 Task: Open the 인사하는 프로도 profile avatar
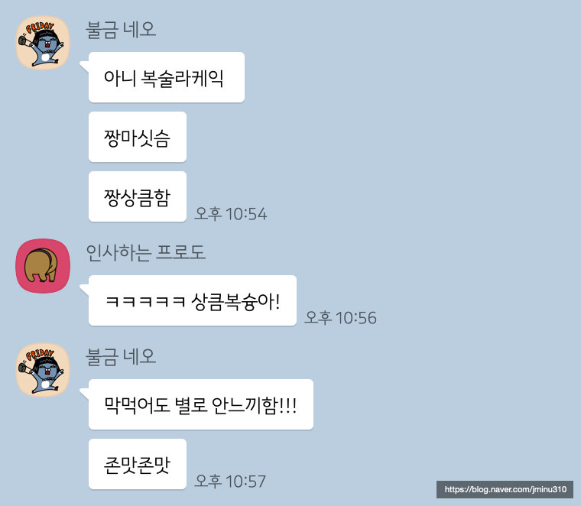pyautogui.click(x=43, y=266)
